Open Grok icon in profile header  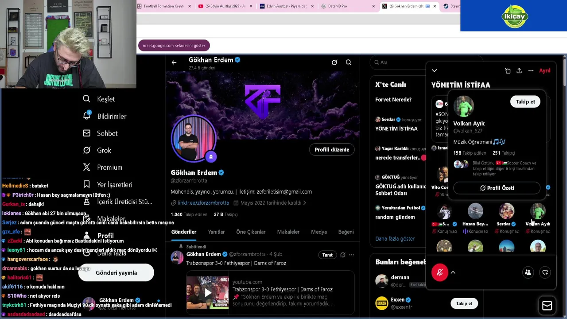pos(334,62)
